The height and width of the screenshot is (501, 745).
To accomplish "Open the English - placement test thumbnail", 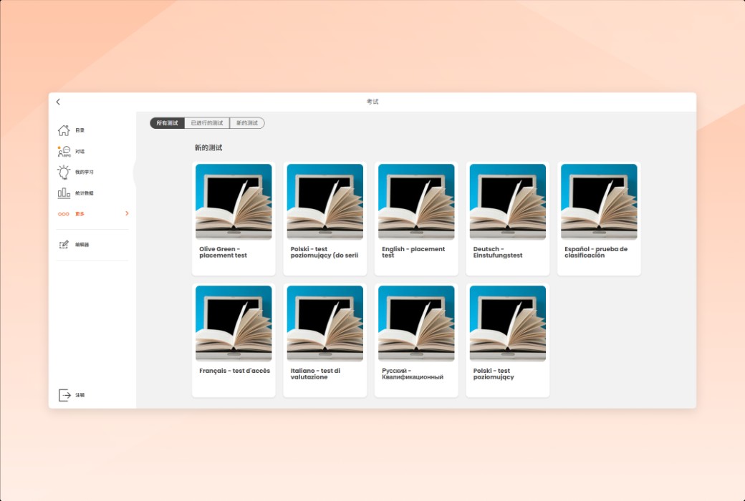I will 416,202.
